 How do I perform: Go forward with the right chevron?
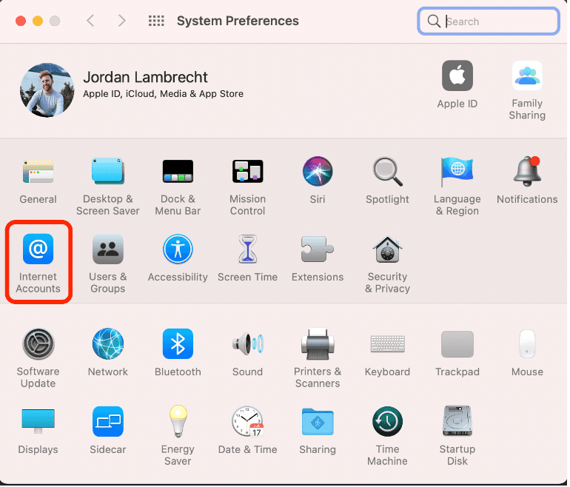coord(122,21)
